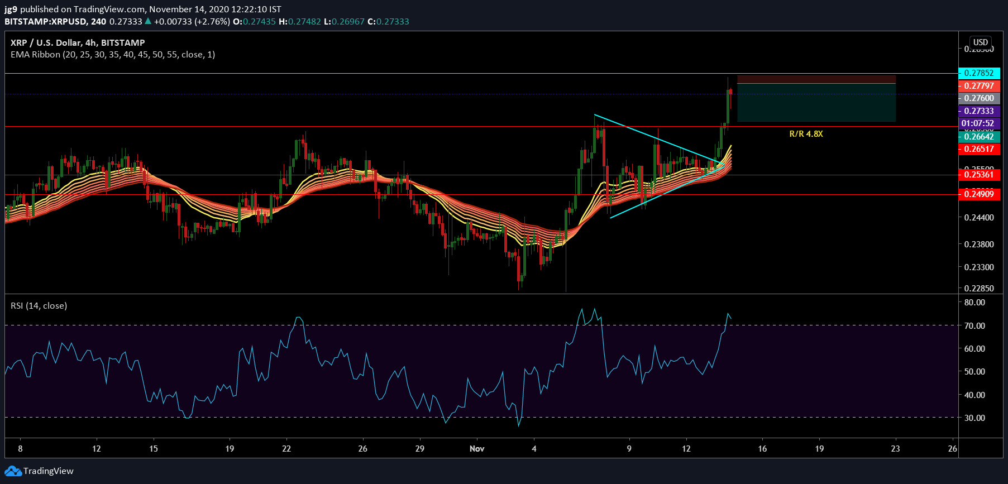The image size is (1008, 484).
Task: Click the Nov label on time axis
Action: (x=477, y=449)
